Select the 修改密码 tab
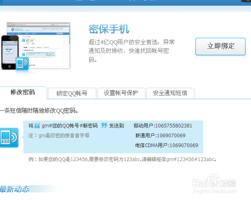 click(23, 93)
